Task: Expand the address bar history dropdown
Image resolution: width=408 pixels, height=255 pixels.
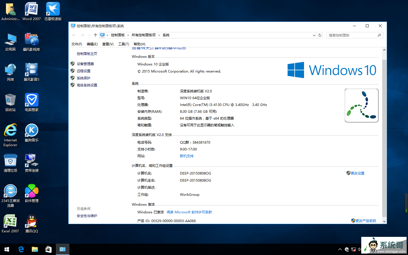Action: [x=314, y=35]
